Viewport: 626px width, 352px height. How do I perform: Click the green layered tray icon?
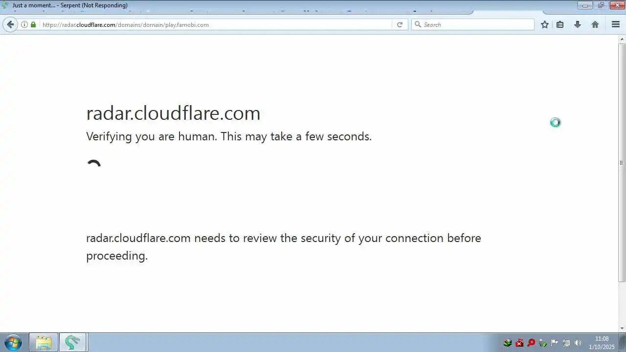point(508,343)
